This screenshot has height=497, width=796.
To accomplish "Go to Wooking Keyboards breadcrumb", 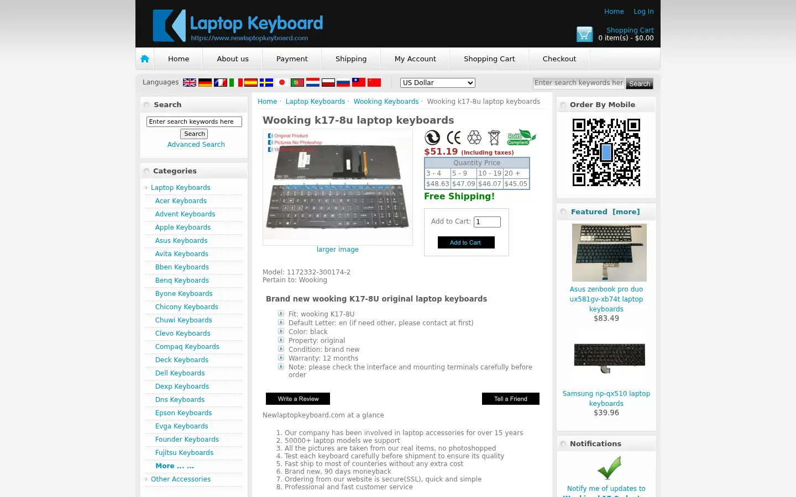I will coord(386,102).
